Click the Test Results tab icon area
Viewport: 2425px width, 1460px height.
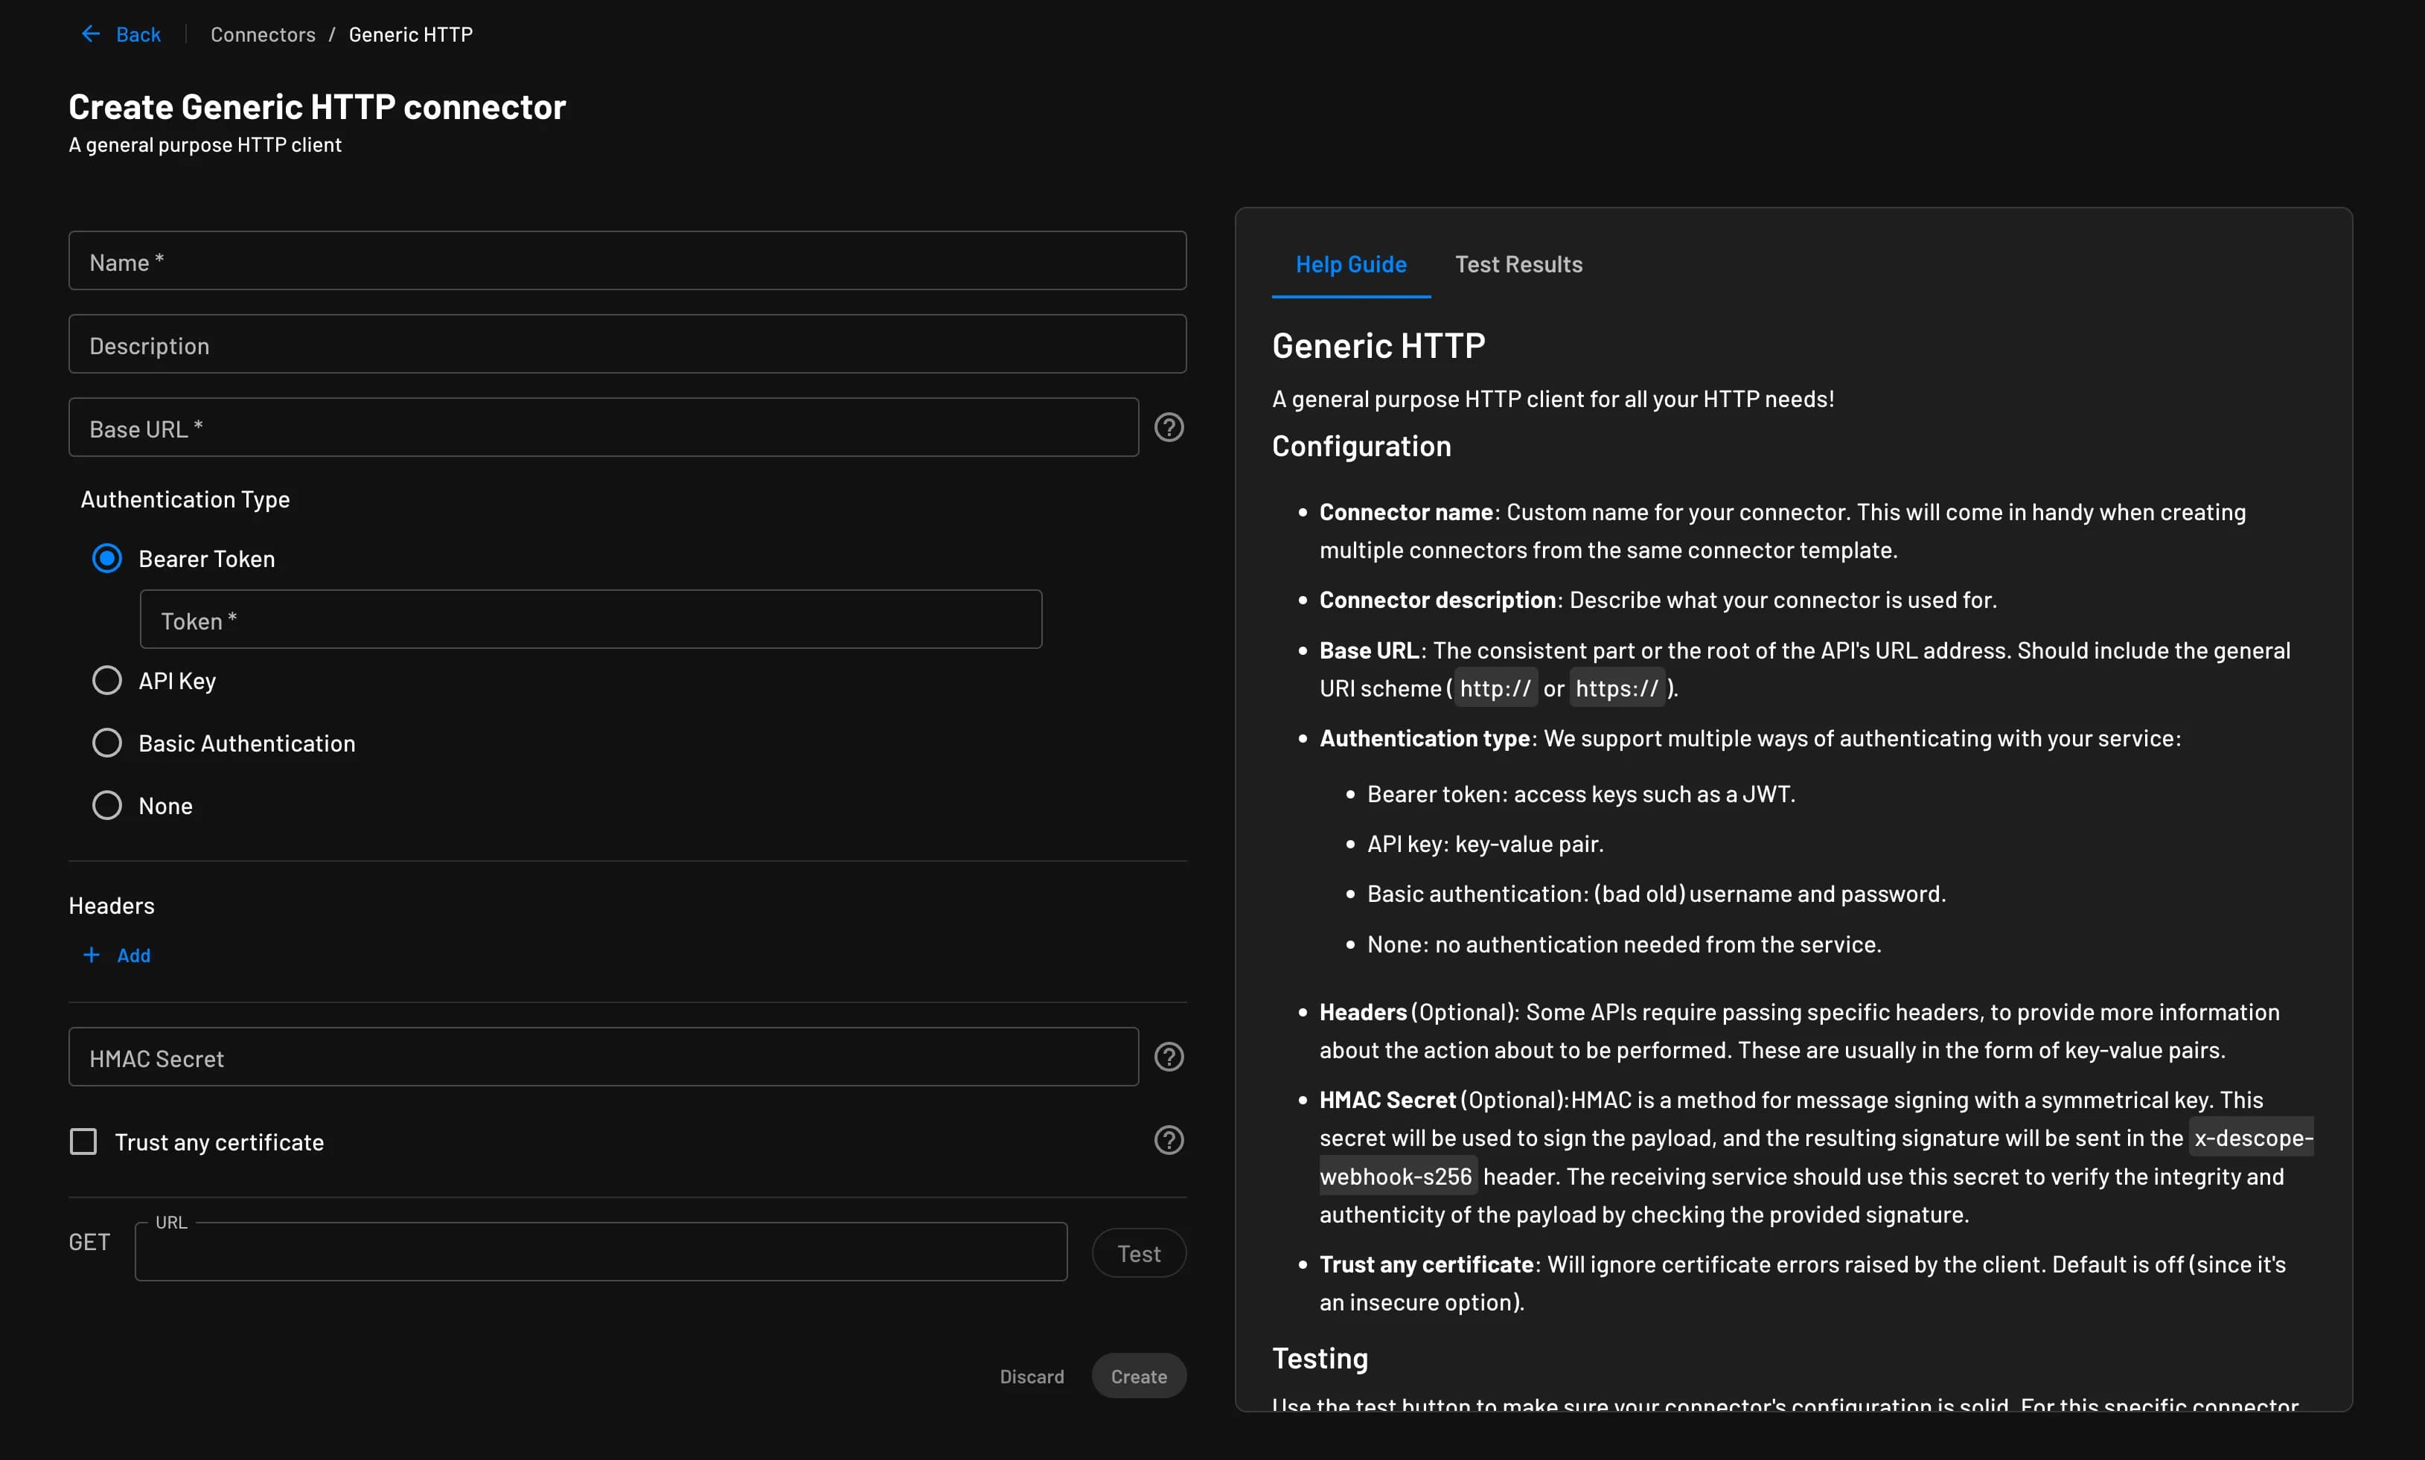[1519, 263]
